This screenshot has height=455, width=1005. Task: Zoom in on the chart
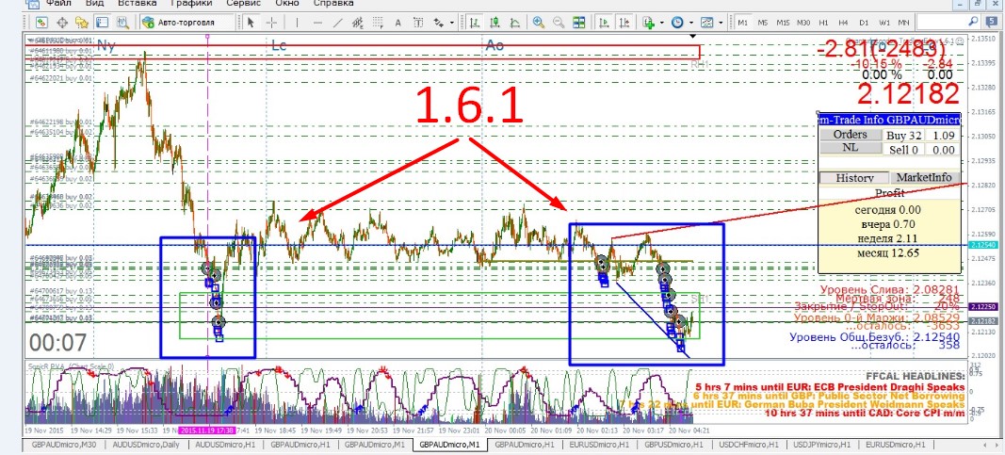click(x=539, y=23)
